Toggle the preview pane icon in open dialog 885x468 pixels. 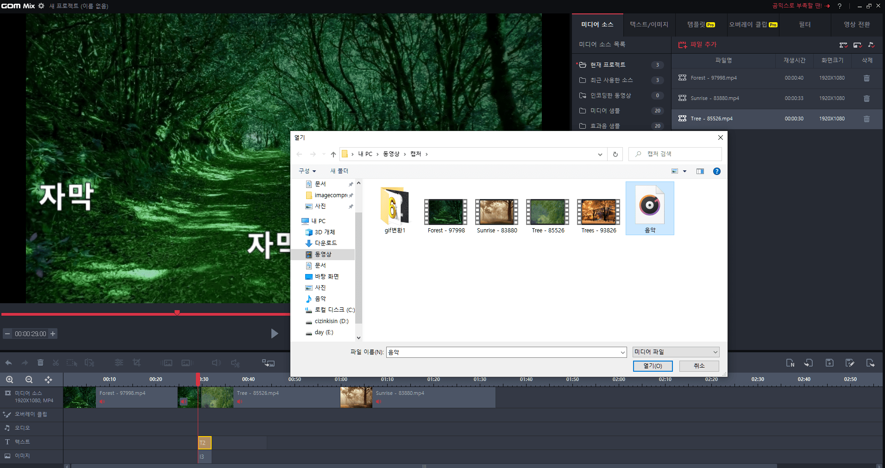[x=700, y=171]
